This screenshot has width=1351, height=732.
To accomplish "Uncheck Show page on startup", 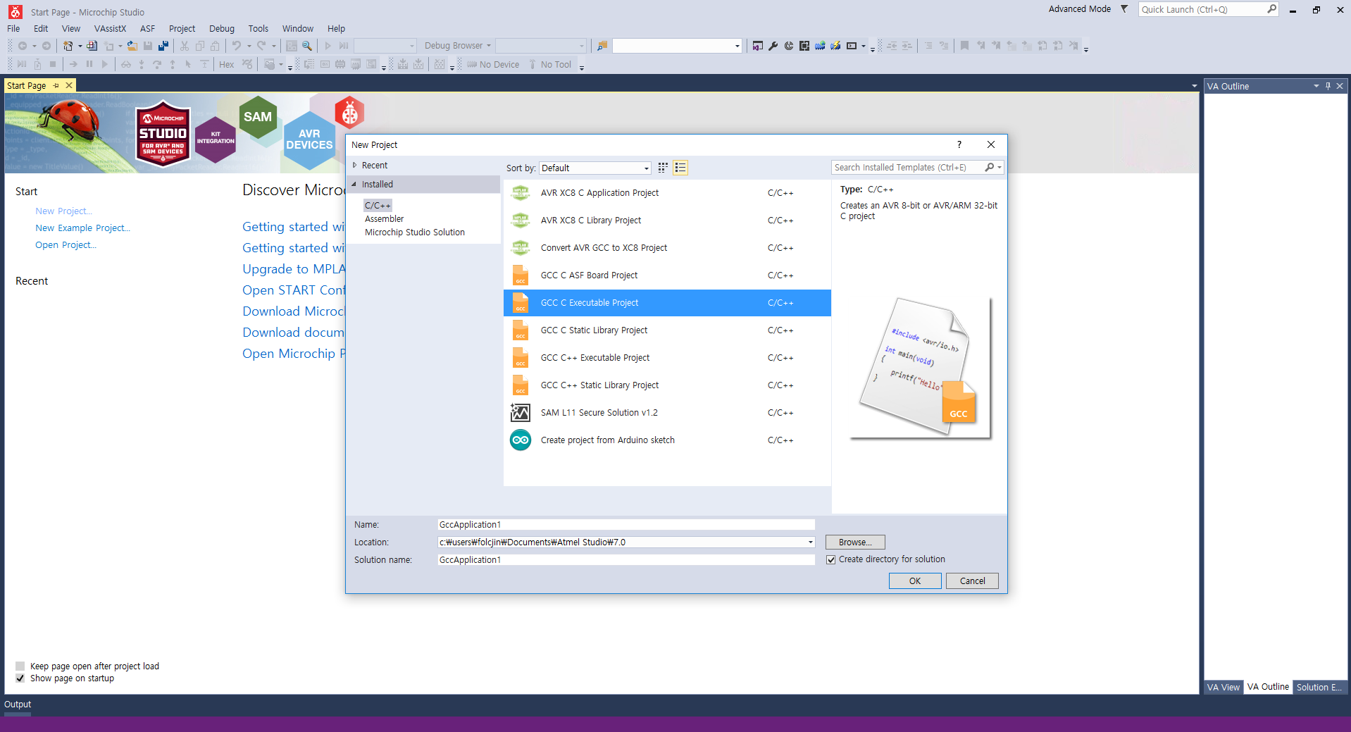I will click(20, 678).
